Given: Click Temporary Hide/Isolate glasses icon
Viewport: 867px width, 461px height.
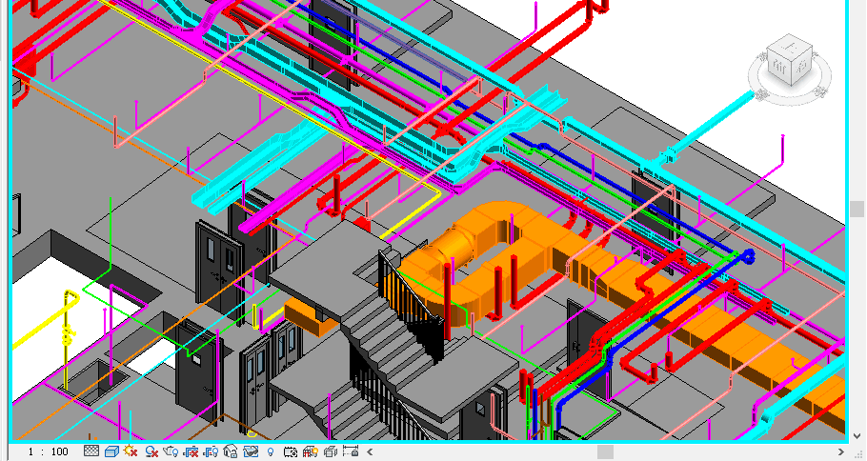Looking at the screenshot, I should tap(251, 451).
